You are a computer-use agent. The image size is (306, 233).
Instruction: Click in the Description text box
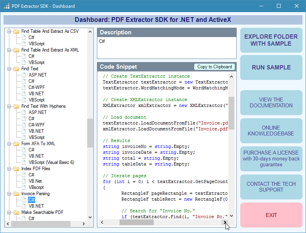[x=167, y=48]
